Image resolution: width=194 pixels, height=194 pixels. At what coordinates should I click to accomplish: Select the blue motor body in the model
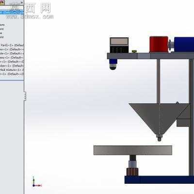pos(184,44)
